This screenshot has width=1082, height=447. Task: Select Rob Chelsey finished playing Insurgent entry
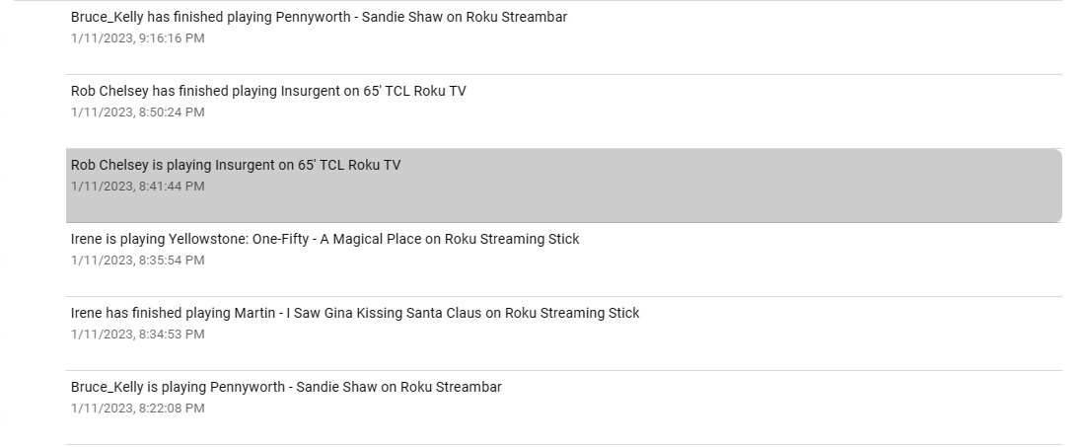pos(268,91)
